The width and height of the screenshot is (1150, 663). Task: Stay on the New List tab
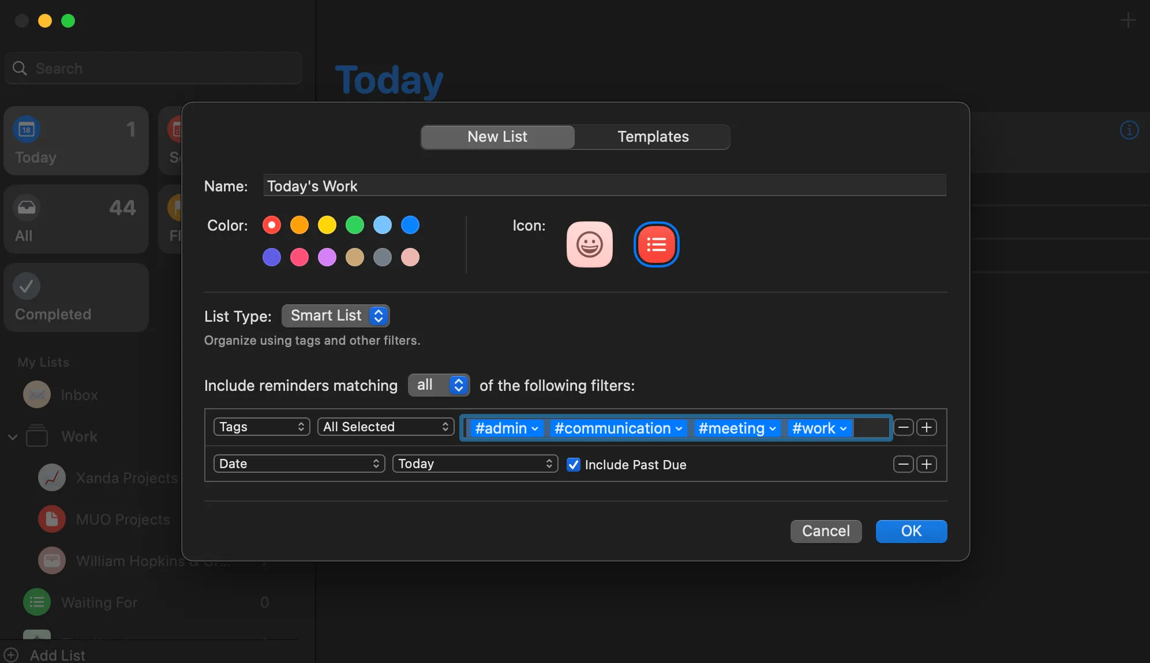[x=497, y=137]
